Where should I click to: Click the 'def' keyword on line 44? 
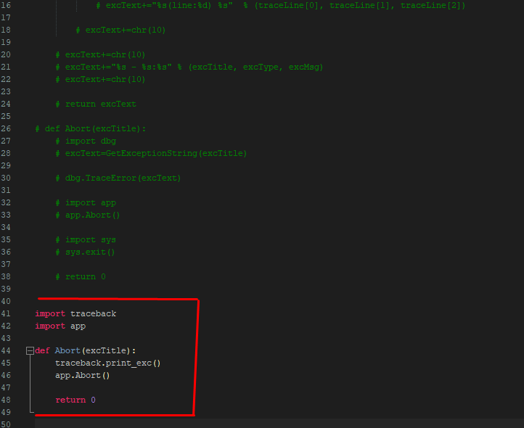(42, 351)
